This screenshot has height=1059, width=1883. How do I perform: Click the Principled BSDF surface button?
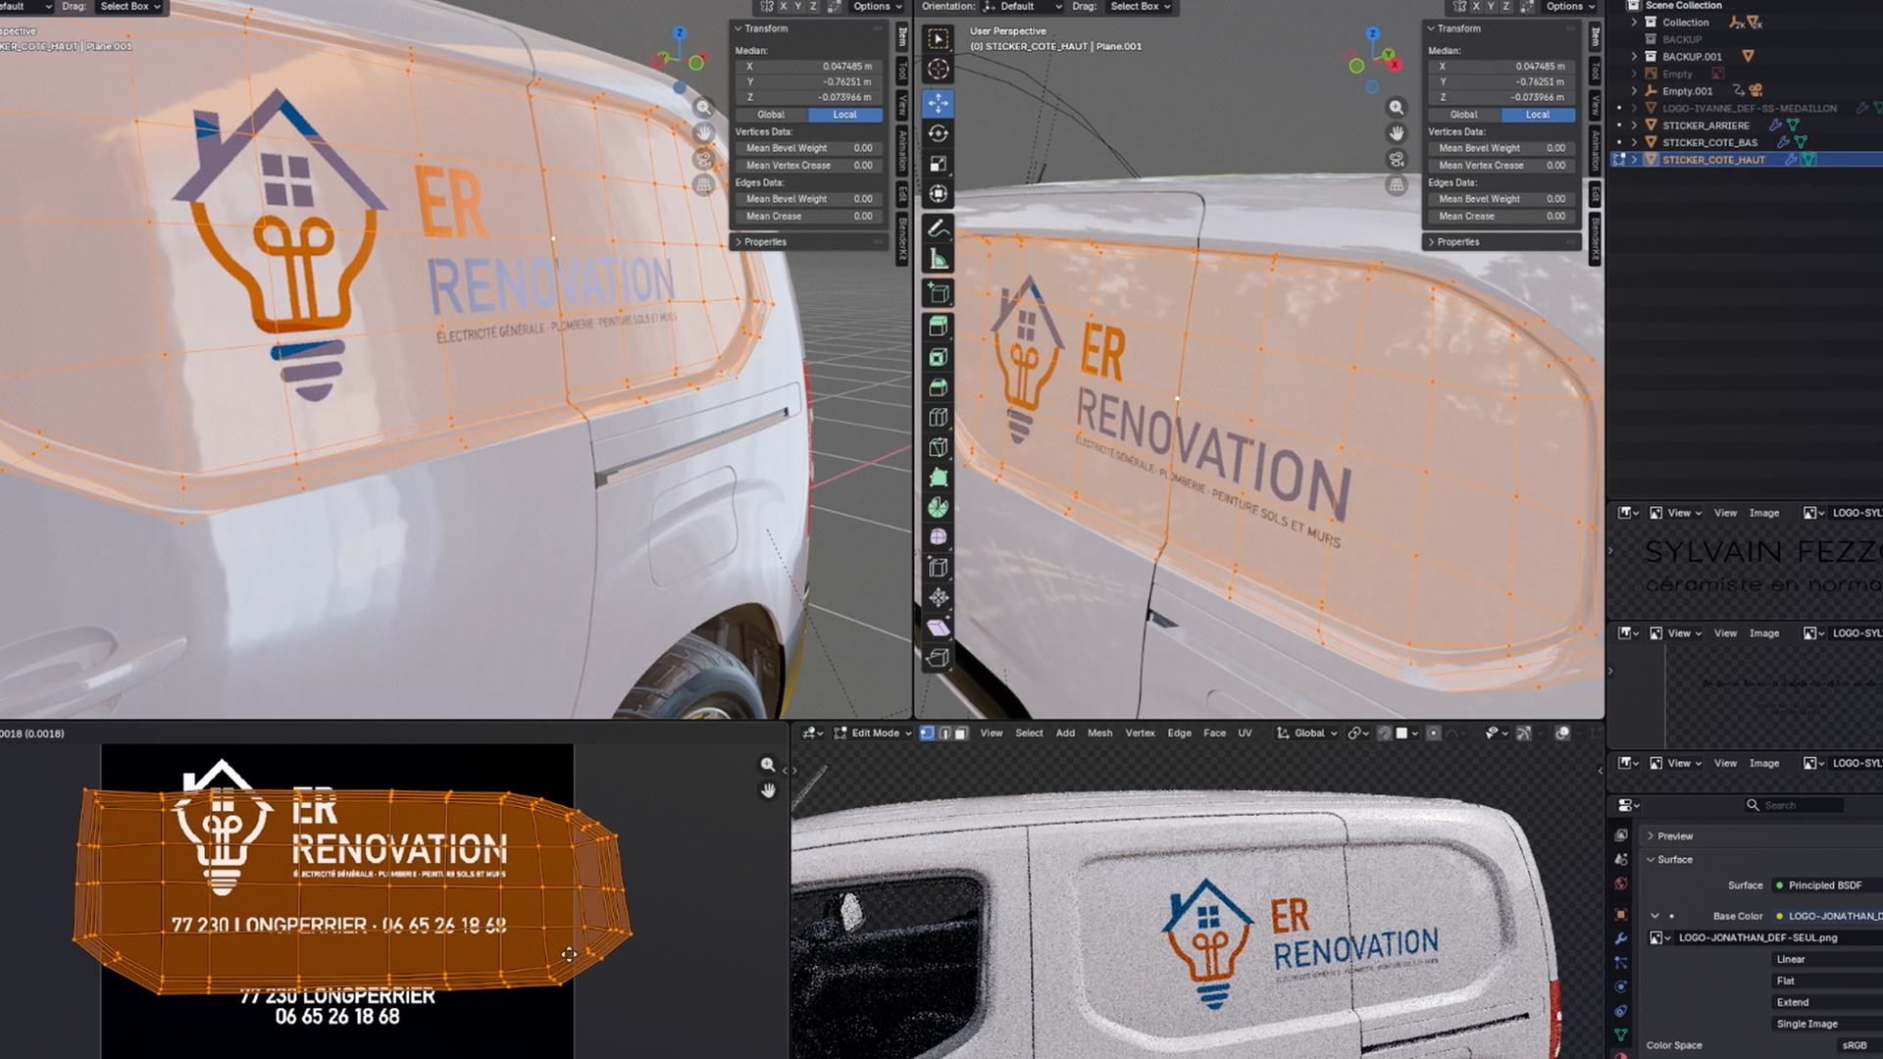1824,885
